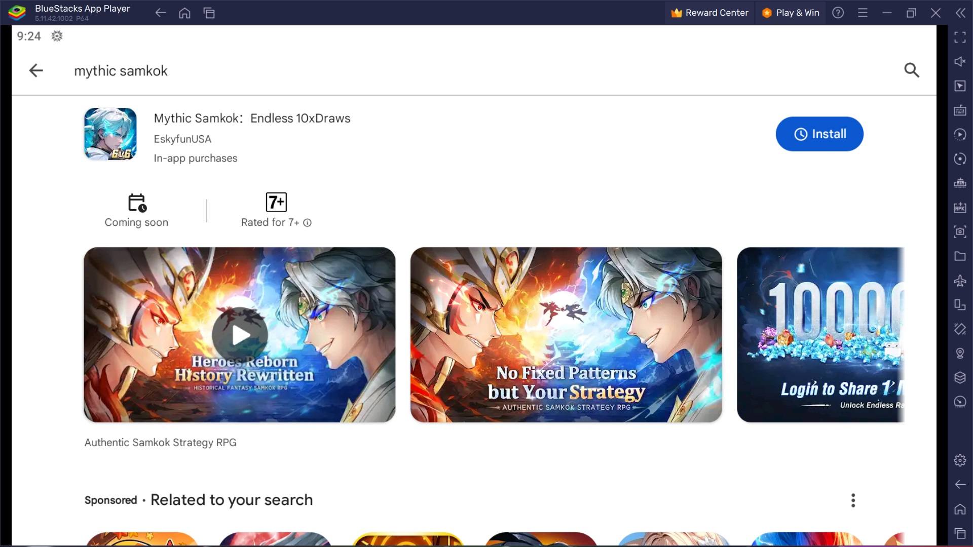Click the robot-shaped sidebar icon
The image size is (973, 547).
pos(960,183)
